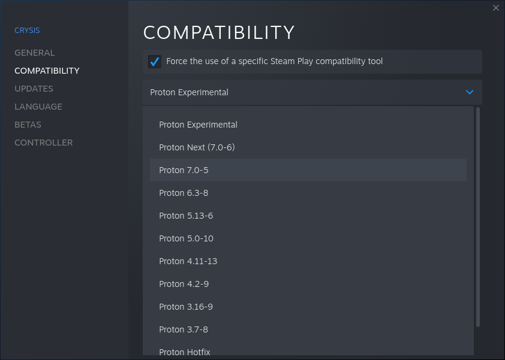Toggle the force Steam Play compatibility checkbox
This screenshot has height=360, width=505.
(155, 62)
